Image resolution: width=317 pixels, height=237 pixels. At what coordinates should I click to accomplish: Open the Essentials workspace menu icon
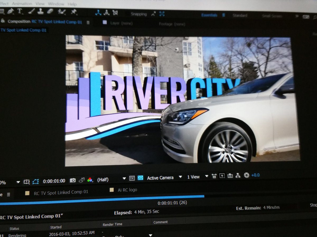tap(223, 15)
